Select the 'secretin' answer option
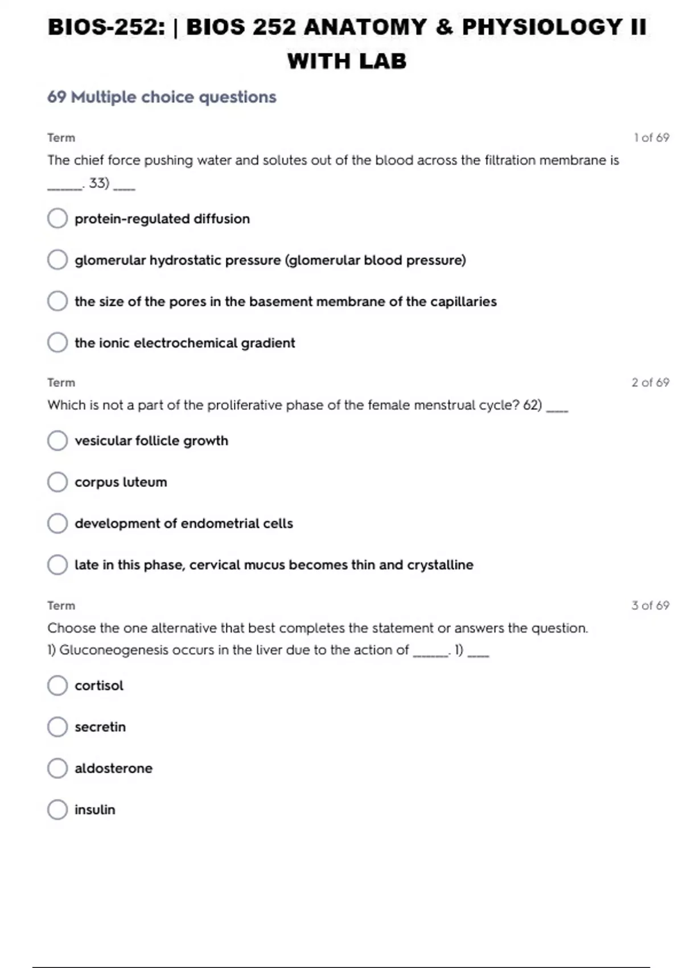683x968 pixels. point(57,727)
